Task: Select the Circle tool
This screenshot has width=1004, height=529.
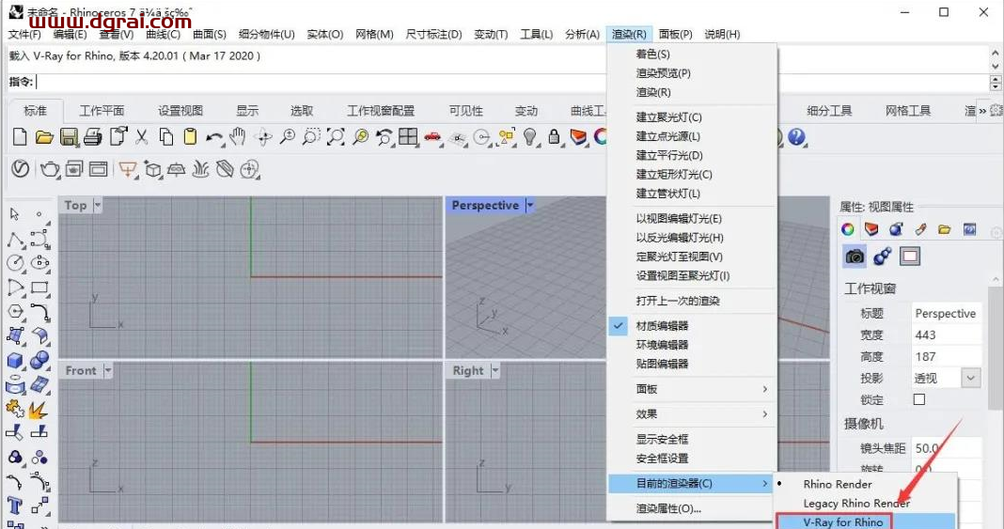Action: point(15,263)
